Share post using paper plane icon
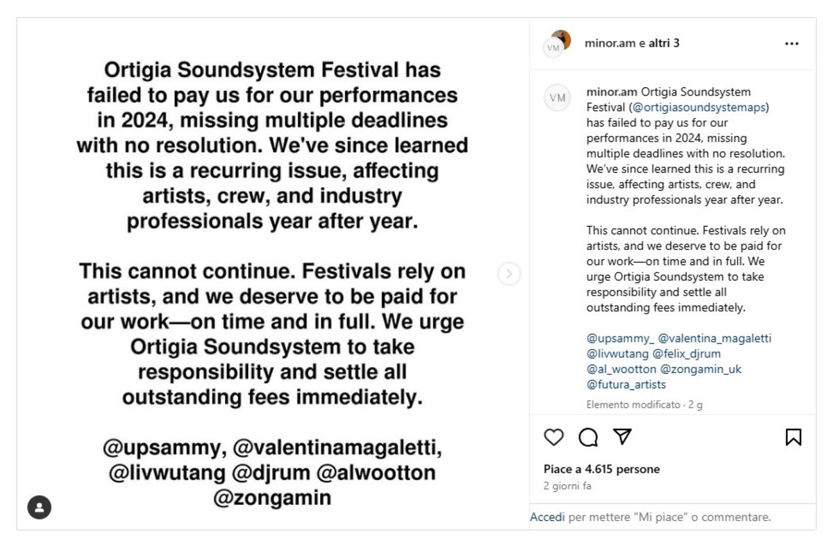Viewport: 833px width, 539px height. click(623, 436)
